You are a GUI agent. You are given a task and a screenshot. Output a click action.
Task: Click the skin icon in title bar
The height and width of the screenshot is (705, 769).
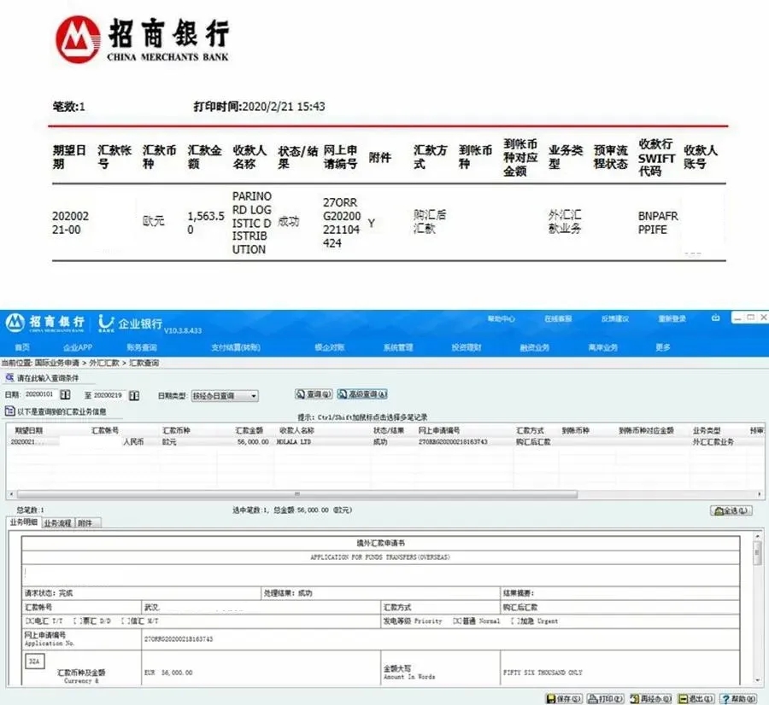coord(715,318)
